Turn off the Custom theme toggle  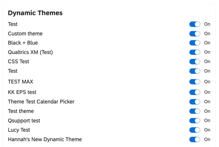[x=195, y=34]
